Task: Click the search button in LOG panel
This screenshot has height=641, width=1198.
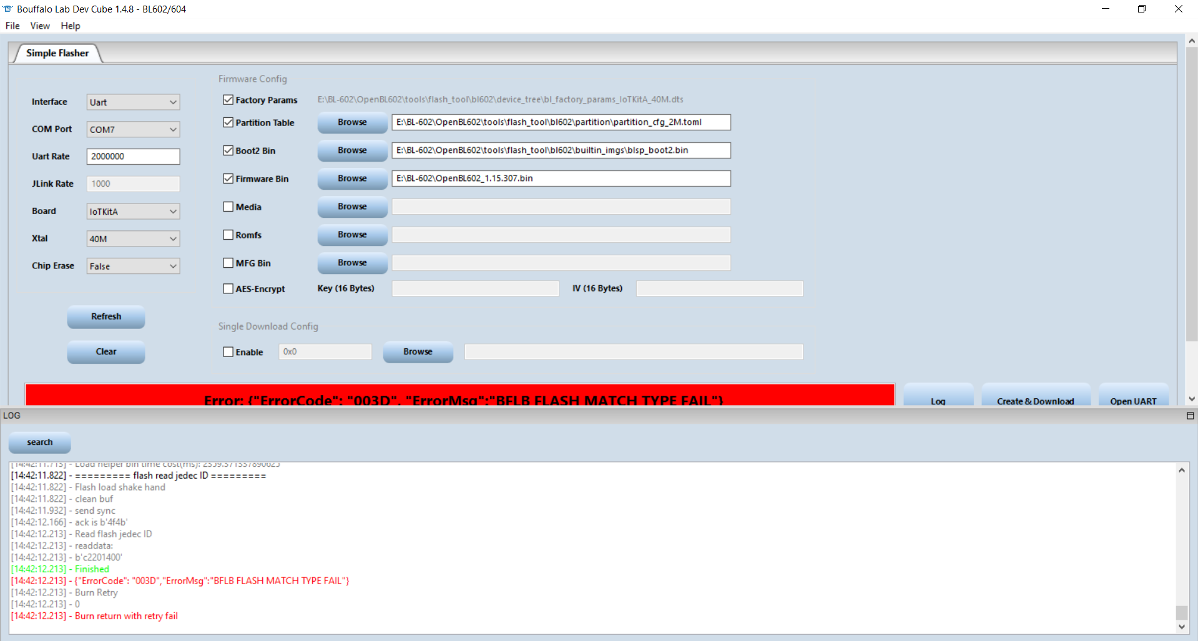Action: [40, 443]
